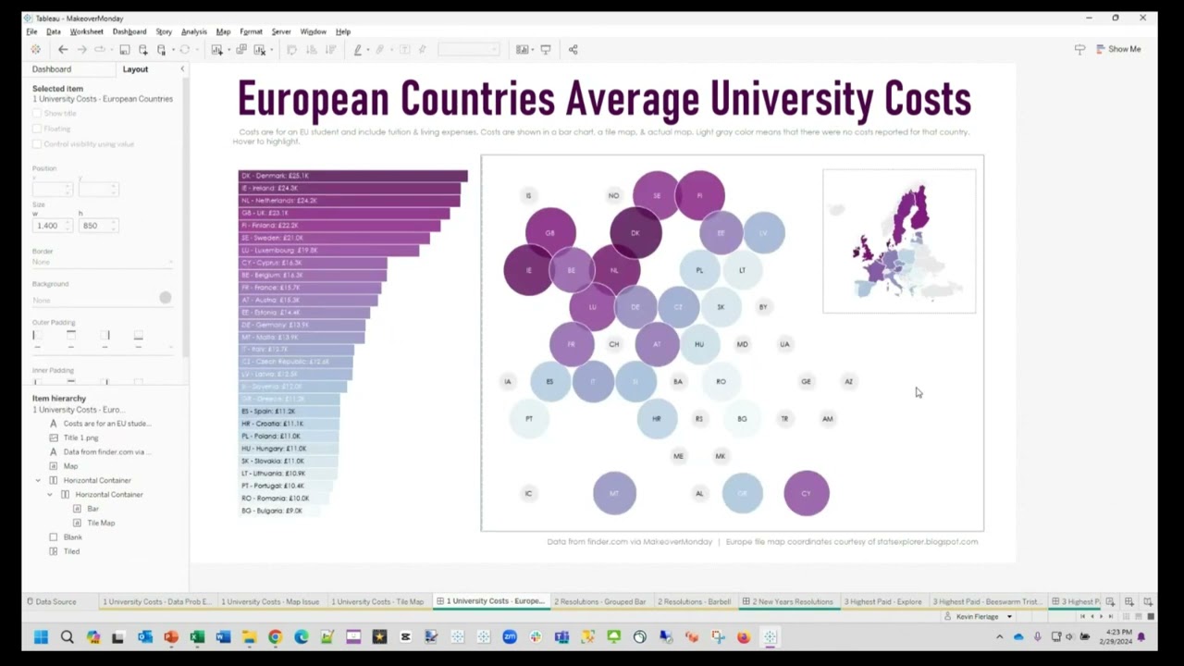Select the Tiled item in item hierarchy

pos(71,551)
